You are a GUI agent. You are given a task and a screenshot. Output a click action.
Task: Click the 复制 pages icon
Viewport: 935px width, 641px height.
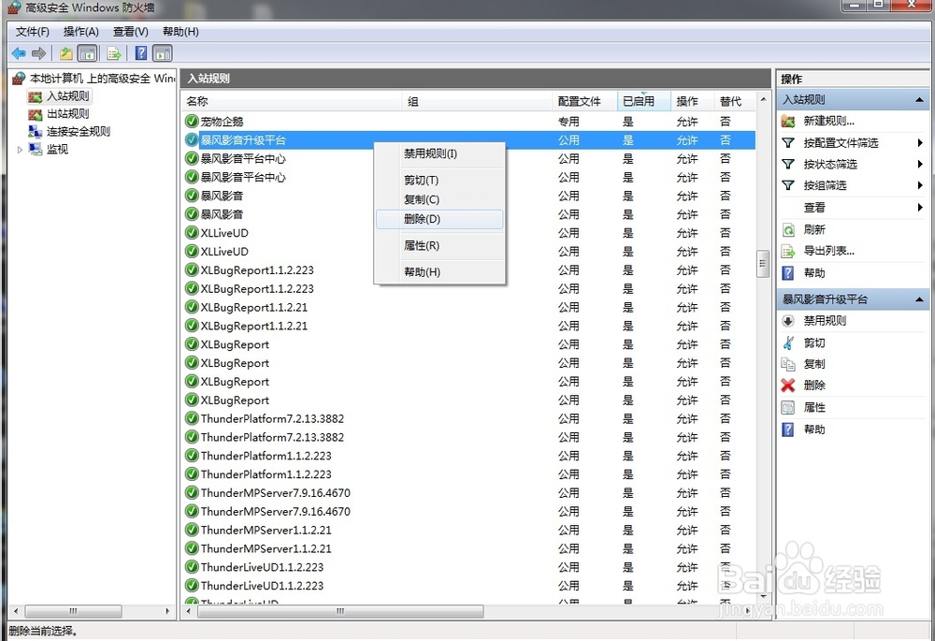click(x=787, y=364)
